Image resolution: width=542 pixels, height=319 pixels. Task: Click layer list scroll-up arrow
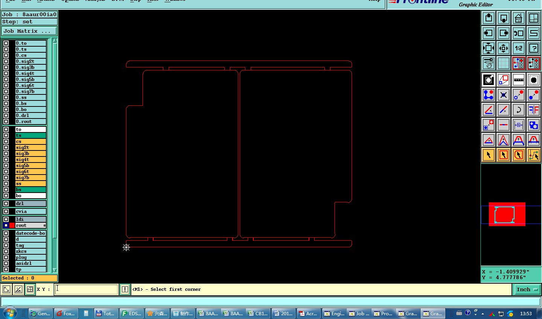point(55,41)
